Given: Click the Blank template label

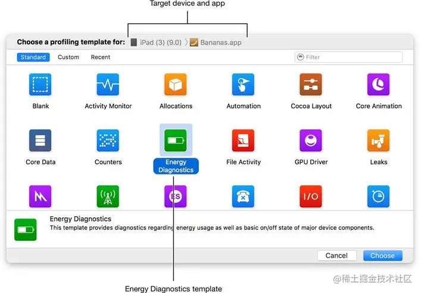Looking at the screenshot, I should pos(40,106).
